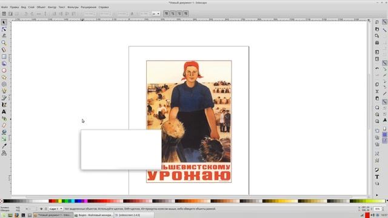388x218 pixels.
Task: Select the Color dropper tool
Action: pos(4,146)
